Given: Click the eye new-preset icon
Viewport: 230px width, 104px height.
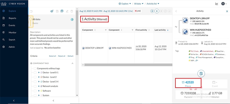Looking at the screenshot, I should (x=52, y=11).
